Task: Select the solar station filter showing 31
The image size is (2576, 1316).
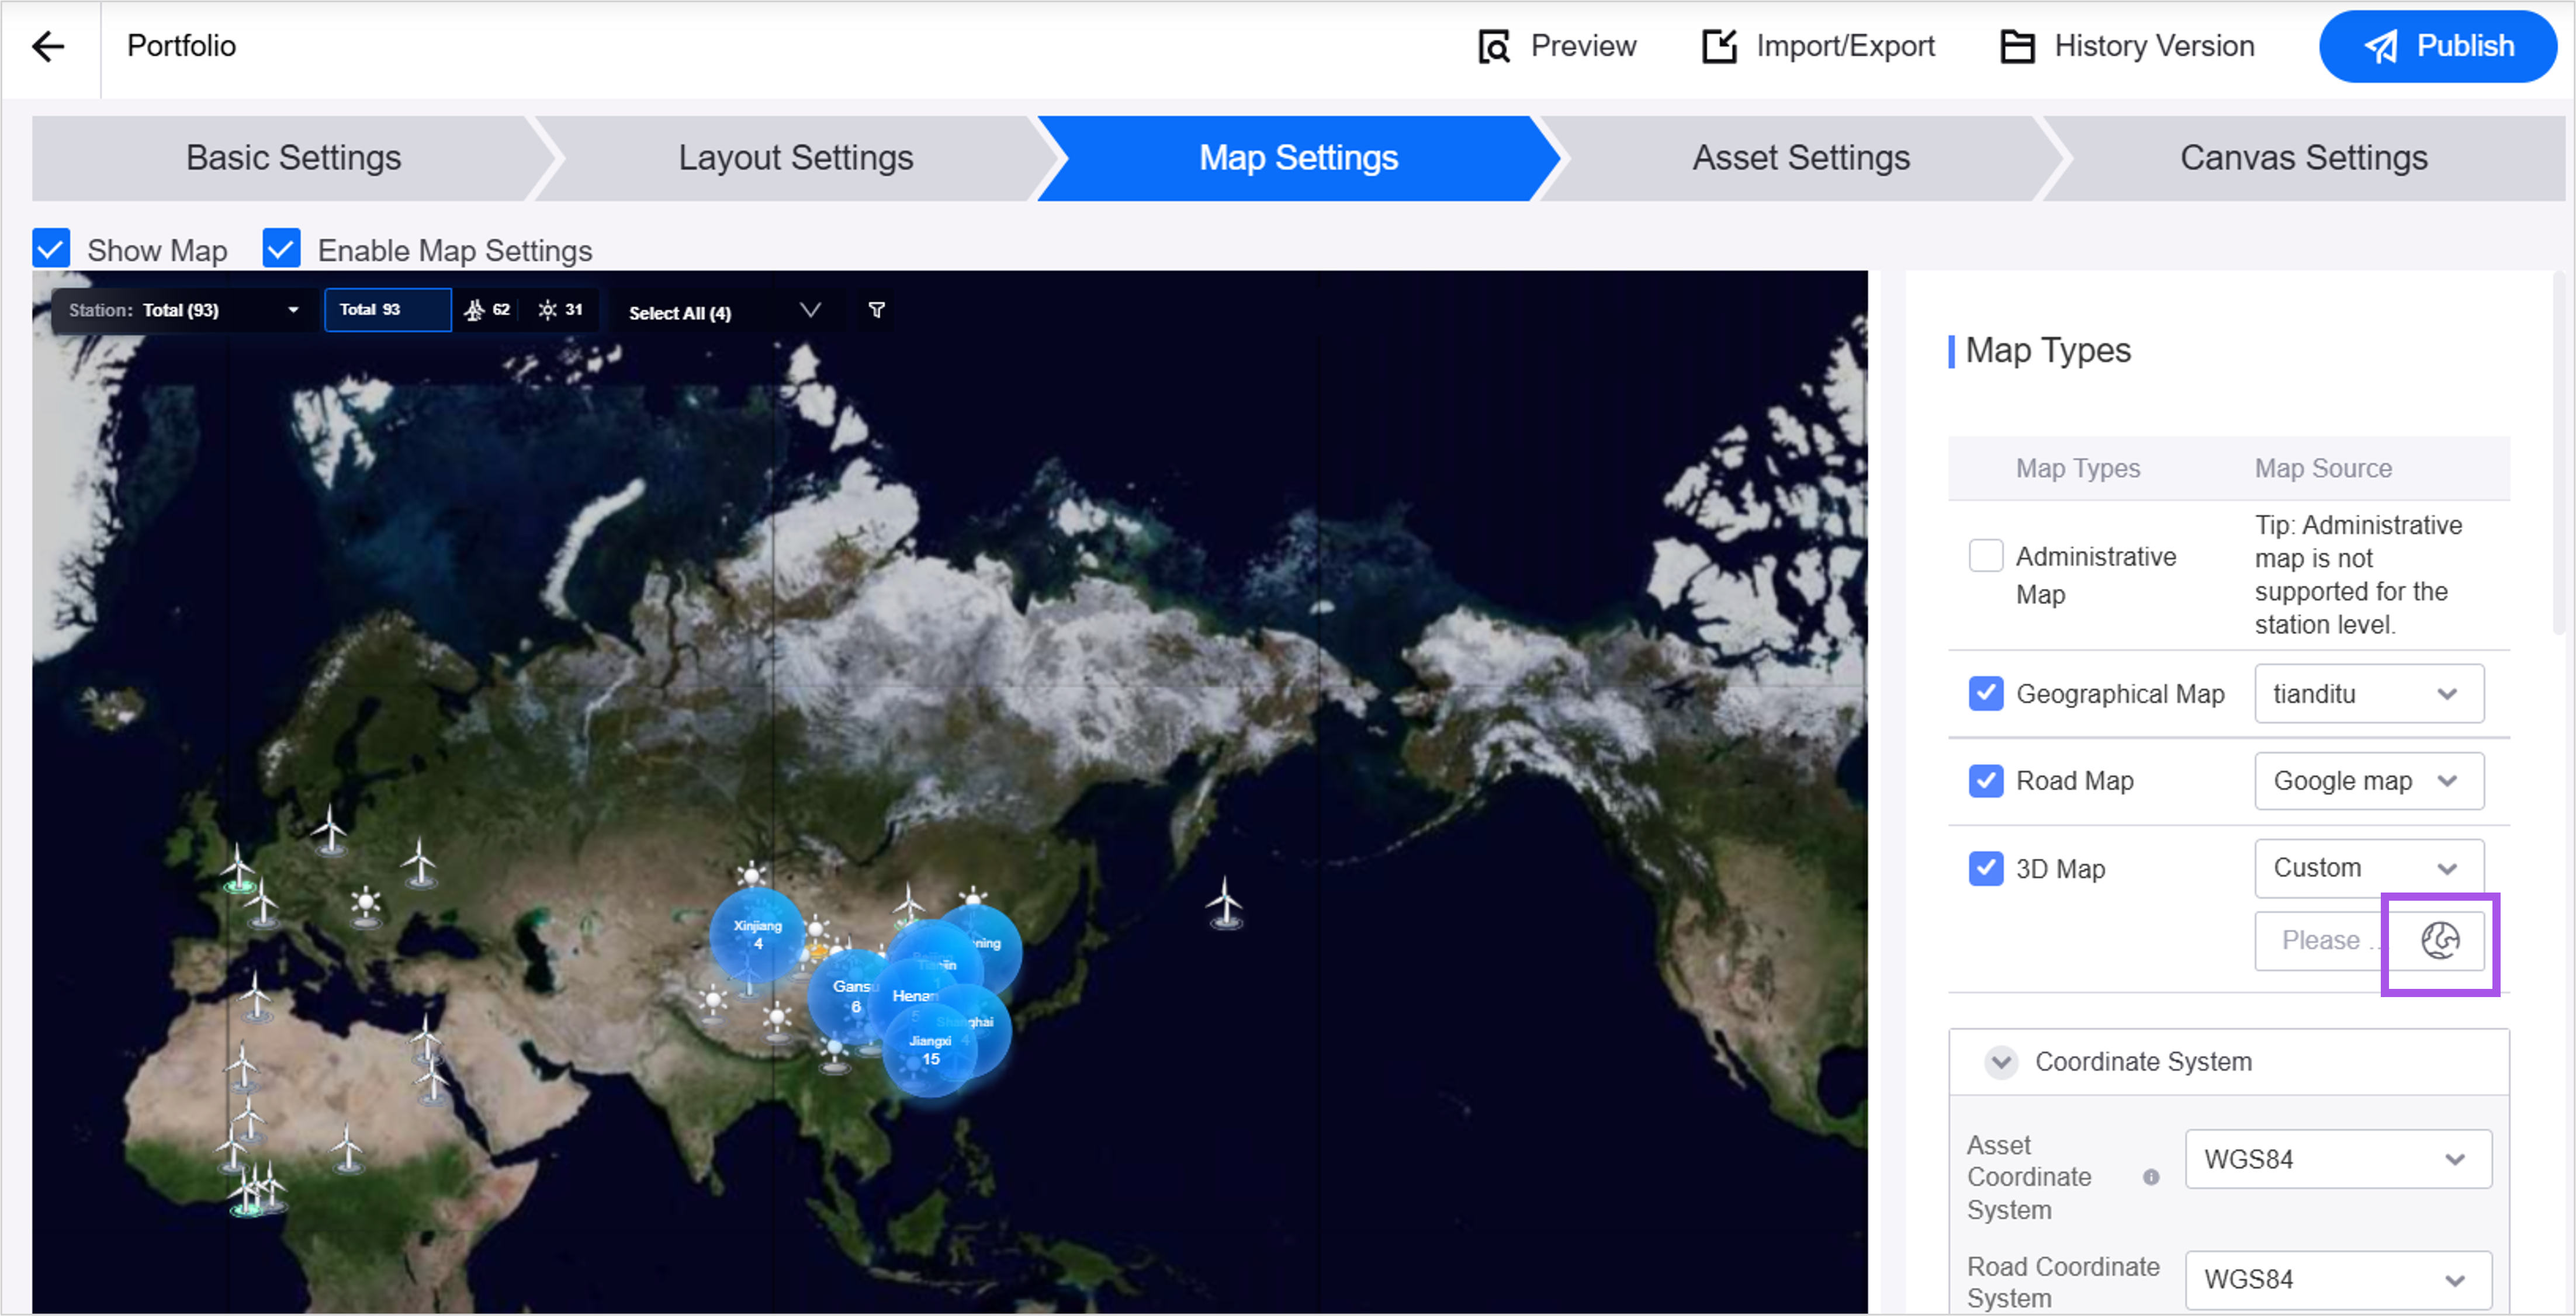Action: pos(561,310)
